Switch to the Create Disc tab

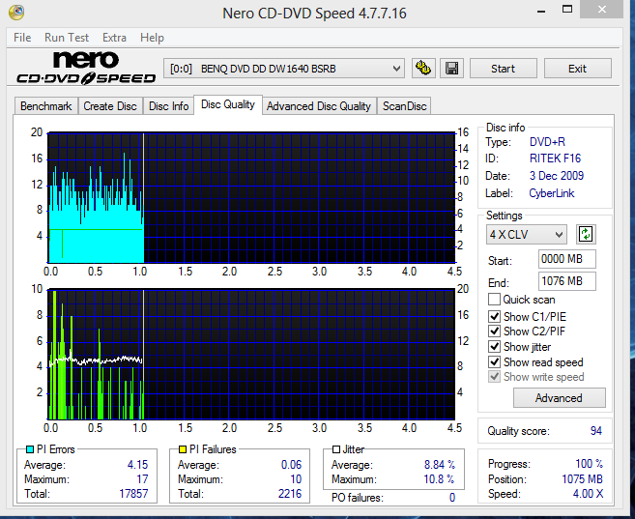110,106
